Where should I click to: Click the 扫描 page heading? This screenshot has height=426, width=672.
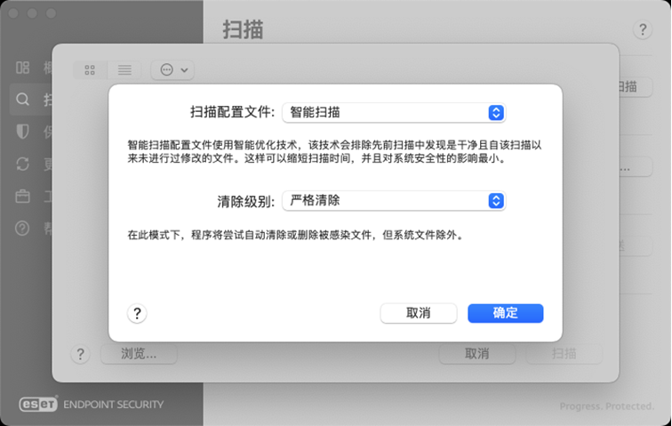pyautogui.click(x=243, y=29)
